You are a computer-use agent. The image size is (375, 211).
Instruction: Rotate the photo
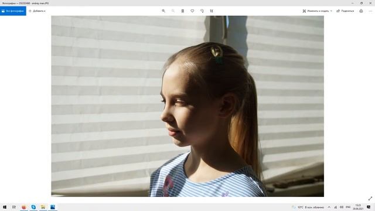click(202, 11)
